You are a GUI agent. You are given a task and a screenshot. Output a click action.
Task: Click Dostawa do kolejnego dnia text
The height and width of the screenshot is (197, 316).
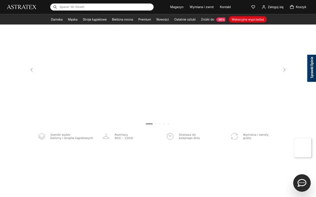click(x=189, y=136)
